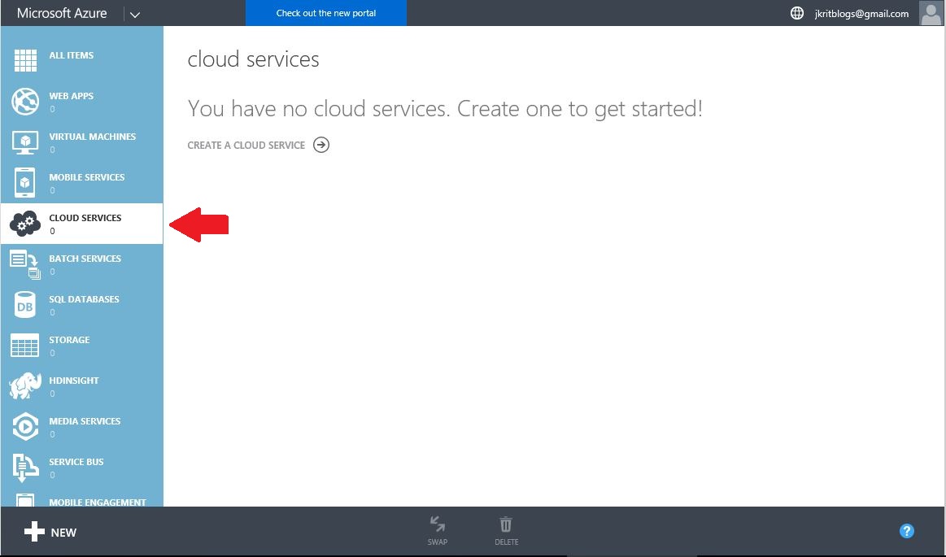Click the circled arrow next to Create

pos(321,145)
